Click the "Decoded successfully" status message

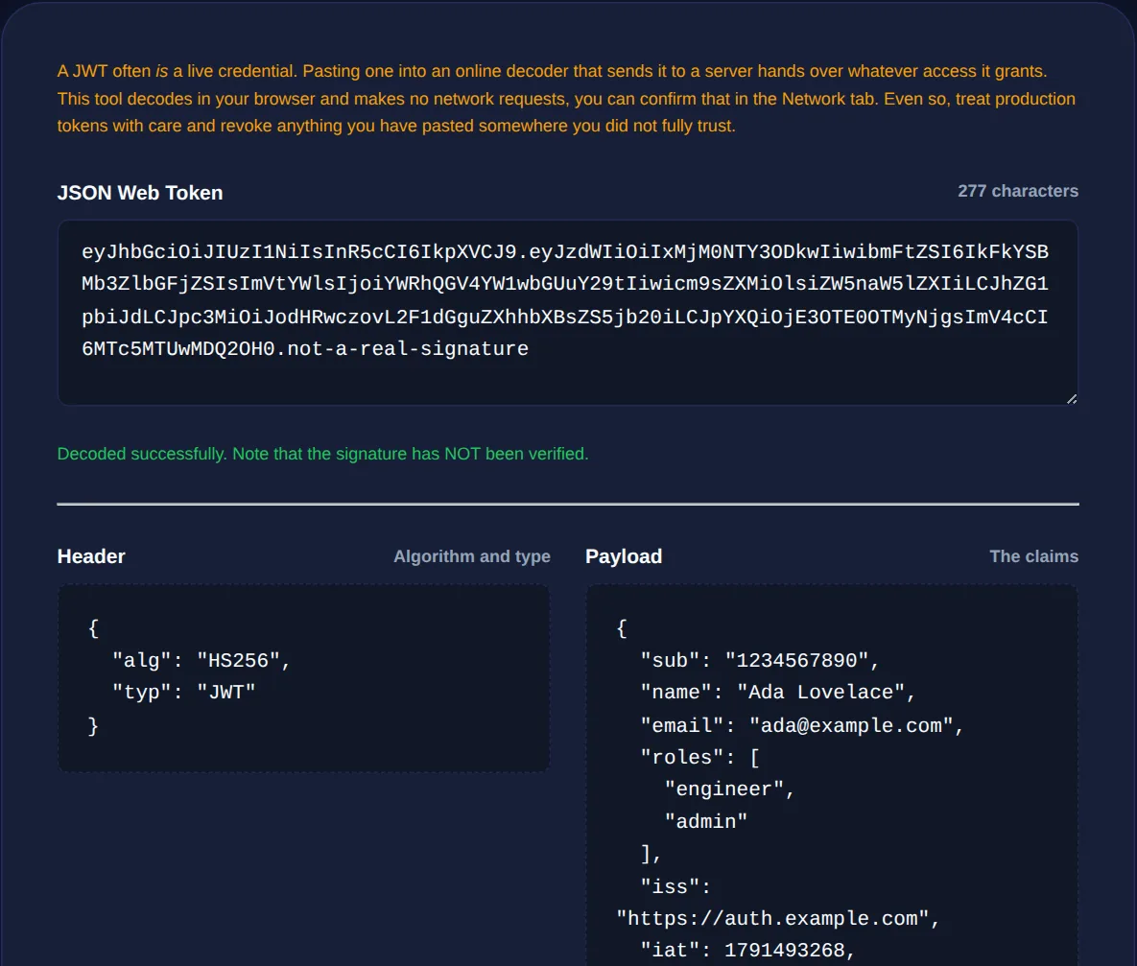[x=322, y=454]
